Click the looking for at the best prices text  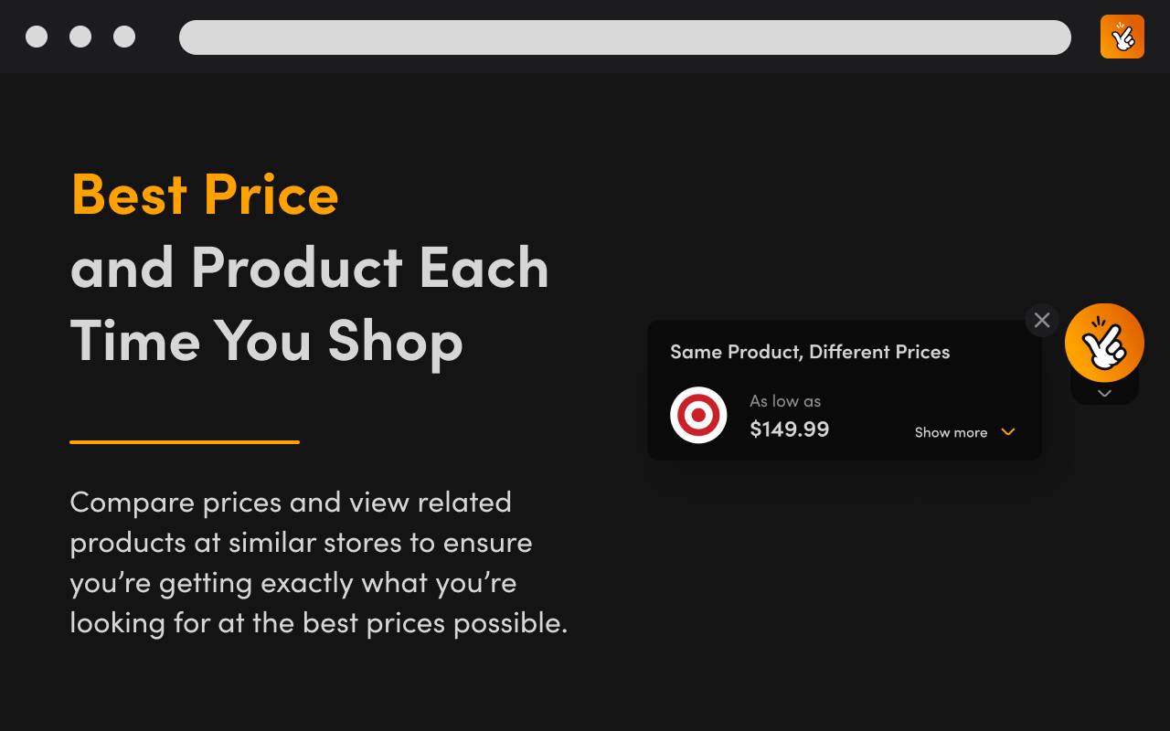point(318,623)
